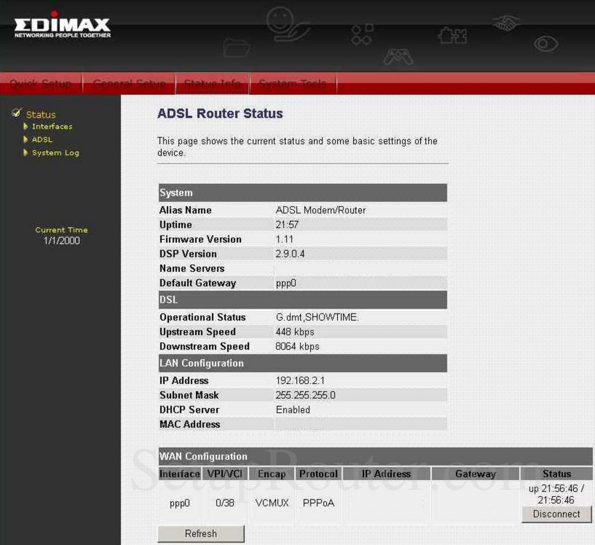Image resolution: width=595 pixels, height=545 pixels.
Task: Open the System Tools tab
Action: click(293, 83)
